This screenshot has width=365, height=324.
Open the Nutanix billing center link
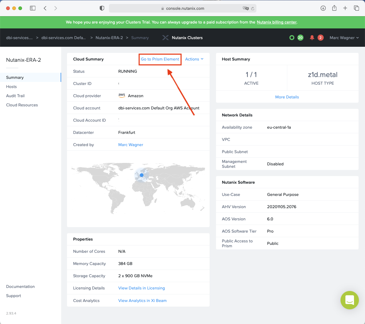[x=277, y=22]
